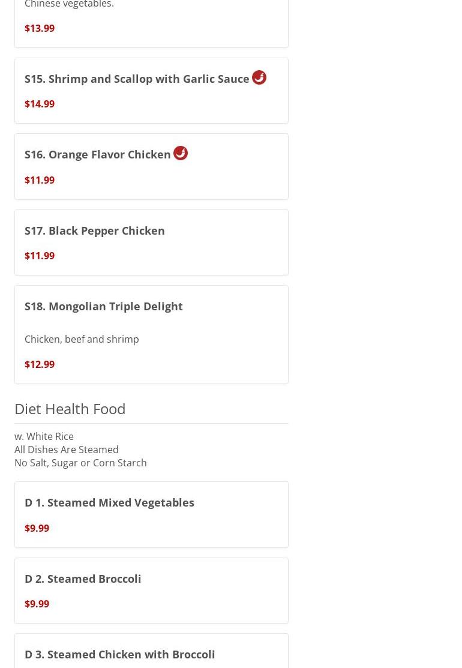Click the $12.99 Mongolian Triple Delight price
This screenshot has width=462, height=668.
pyautogui.click(x=40, y=364)
